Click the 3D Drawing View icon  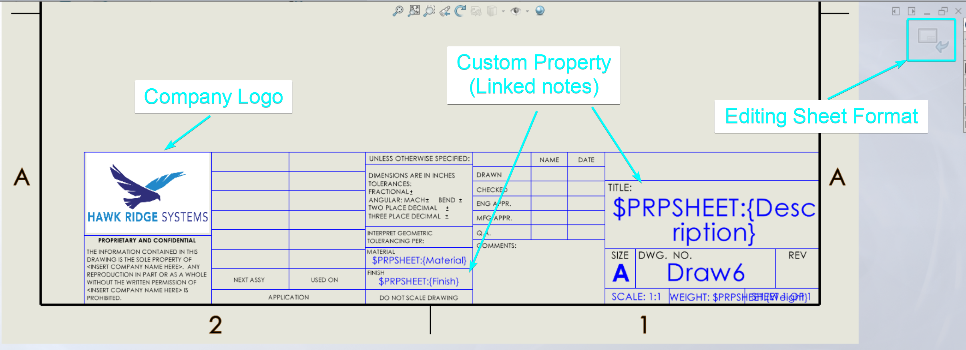point(476,11)
